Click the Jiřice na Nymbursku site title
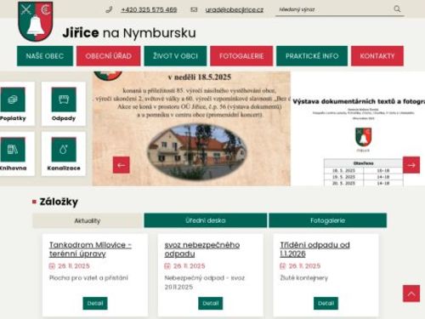Viewport: 425px width, 319px height. tap(129, 33)
